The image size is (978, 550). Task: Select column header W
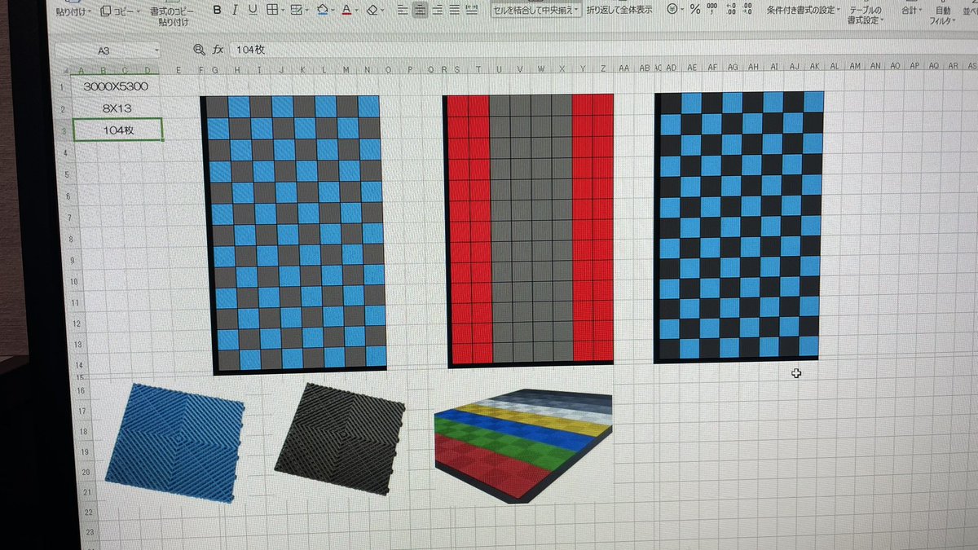[541, 69]
